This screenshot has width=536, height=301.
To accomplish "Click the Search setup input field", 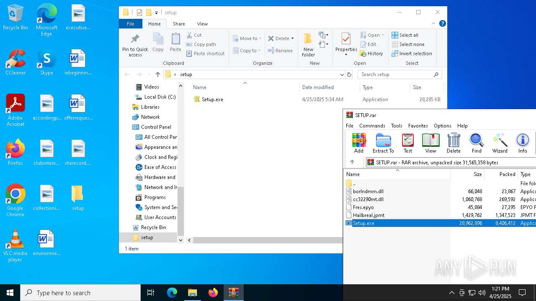I will point(400,74).
